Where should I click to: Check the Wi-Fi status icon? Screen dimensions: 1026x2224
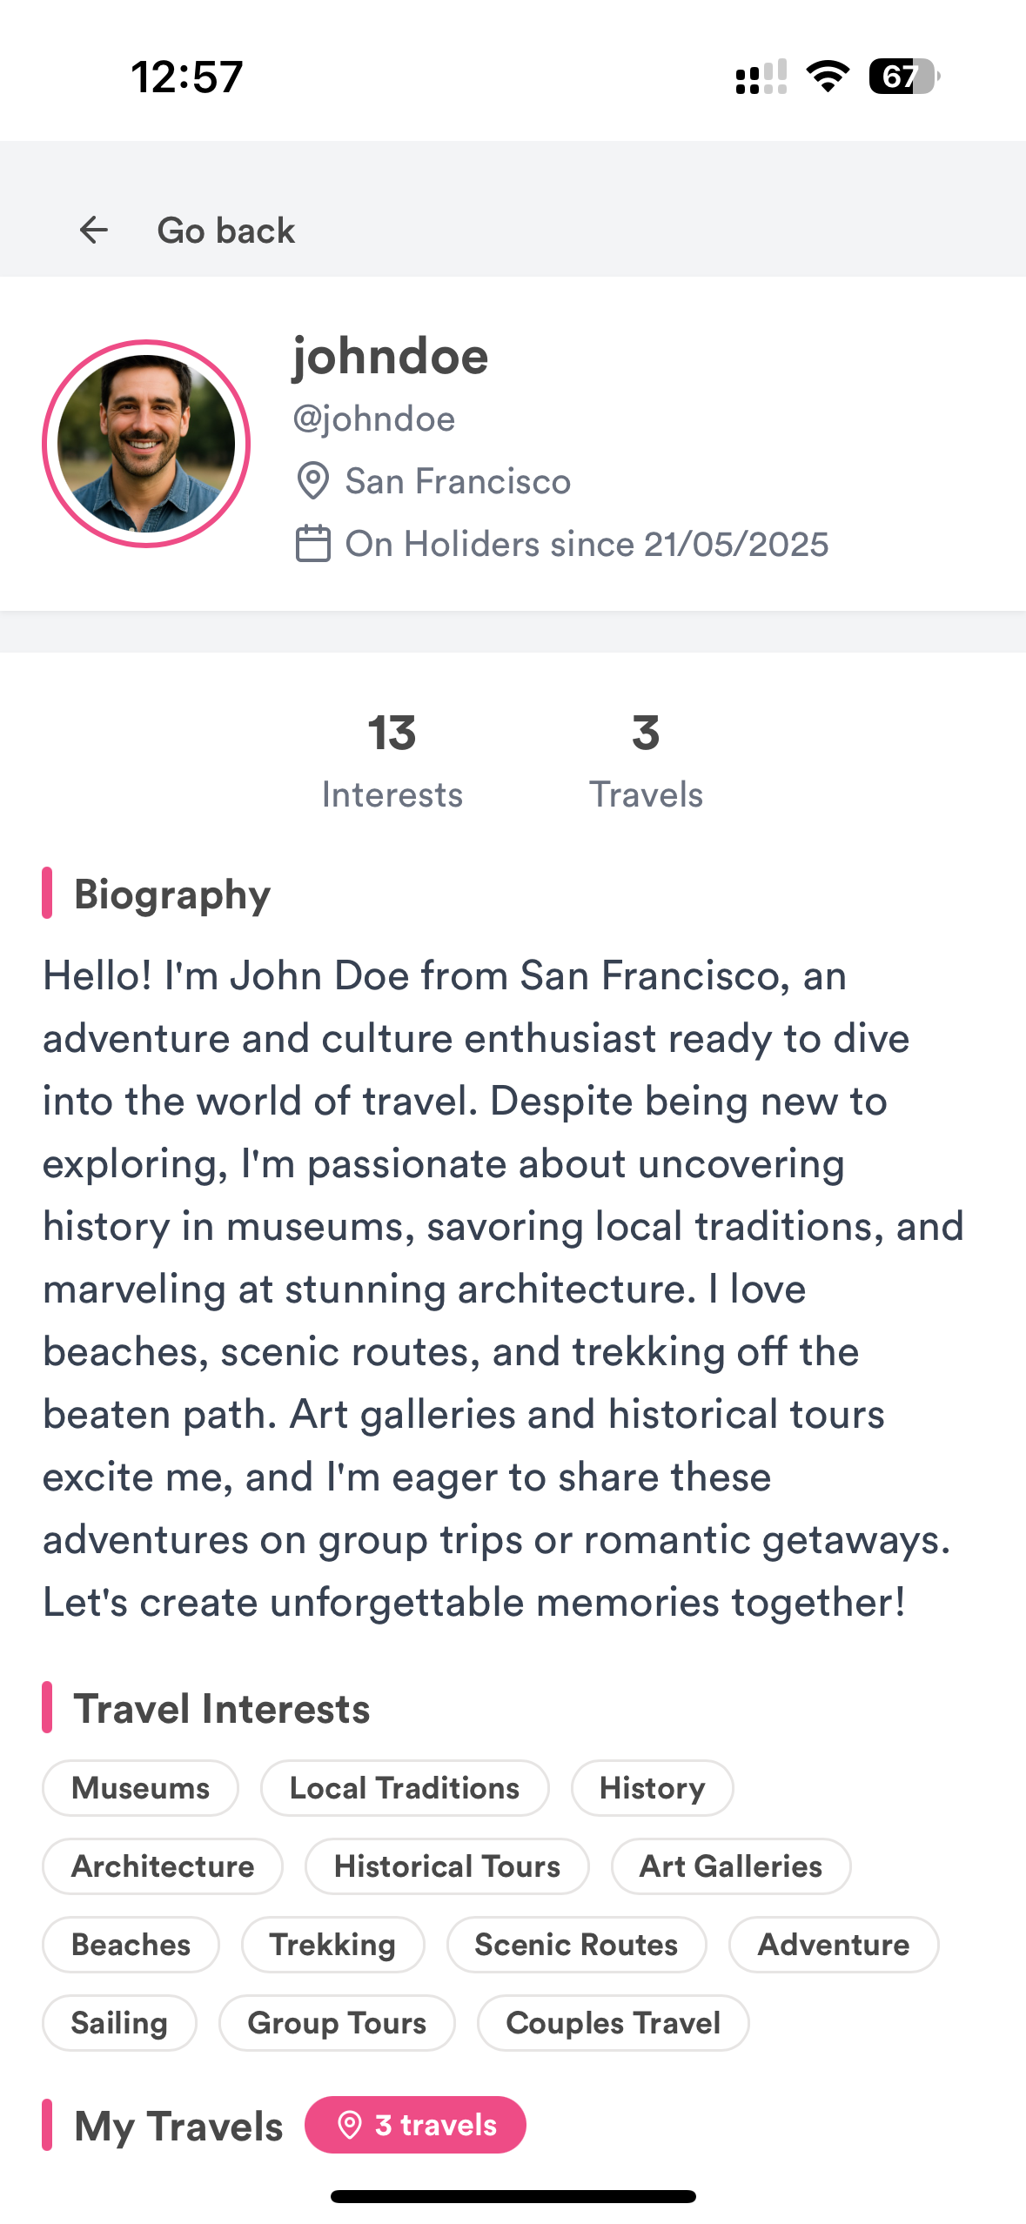828,77
